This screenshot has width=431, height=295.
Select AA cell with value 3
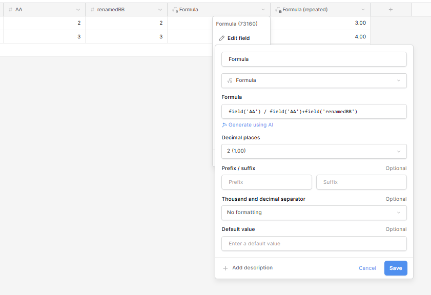coord(44,37)
